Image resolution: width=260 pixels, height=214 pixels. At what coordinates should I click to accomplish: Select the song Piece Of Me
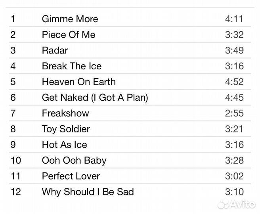click(69, 35)
